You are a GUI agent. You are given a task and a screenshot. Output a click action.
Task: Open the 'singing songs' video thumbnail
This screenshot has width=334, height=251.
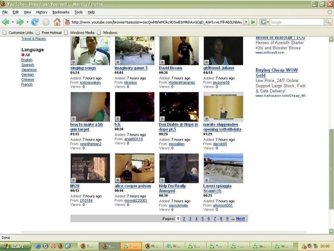click(90, 51)
